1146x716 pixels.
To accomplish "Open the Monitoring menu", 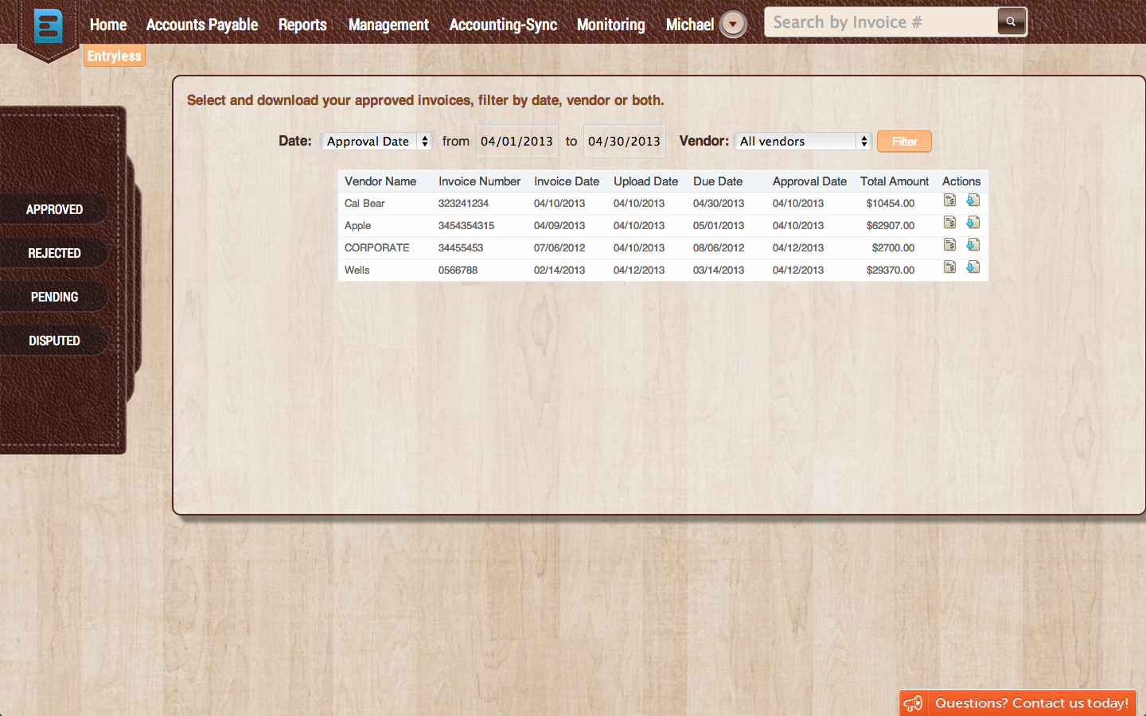I will pyautogui.click(x=610, y=25).
